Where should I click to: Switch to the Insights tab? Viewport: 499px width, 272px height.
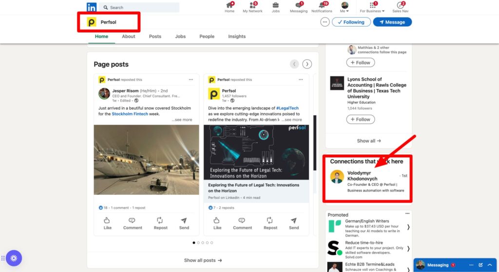[x=237, y=37]
